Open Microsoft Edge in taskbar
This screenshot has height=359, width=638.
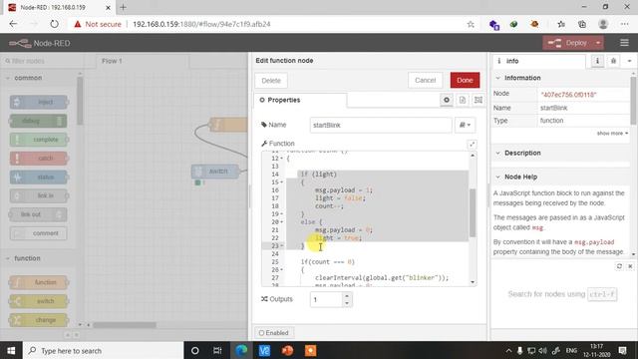[241, 350]
